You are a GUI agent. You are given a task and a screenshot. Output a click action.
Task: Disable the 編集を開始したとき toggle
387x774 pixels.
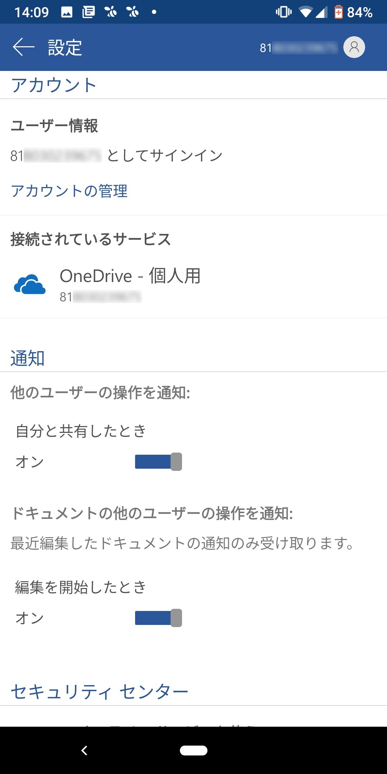click(158, 617)
